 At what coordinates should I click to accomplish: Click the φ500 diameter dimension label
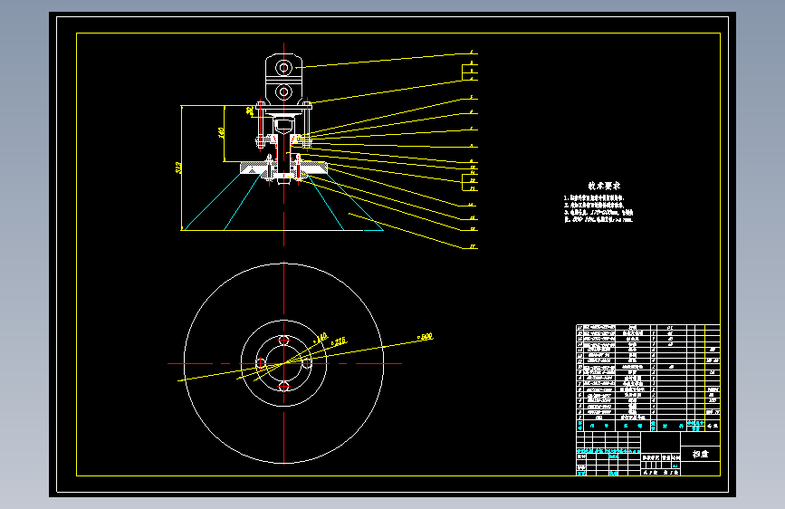coord(426,337)
